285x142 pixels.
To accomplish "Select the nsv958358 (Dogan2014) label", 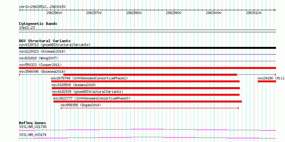I will pyautogui.click(x=81, y=105).
